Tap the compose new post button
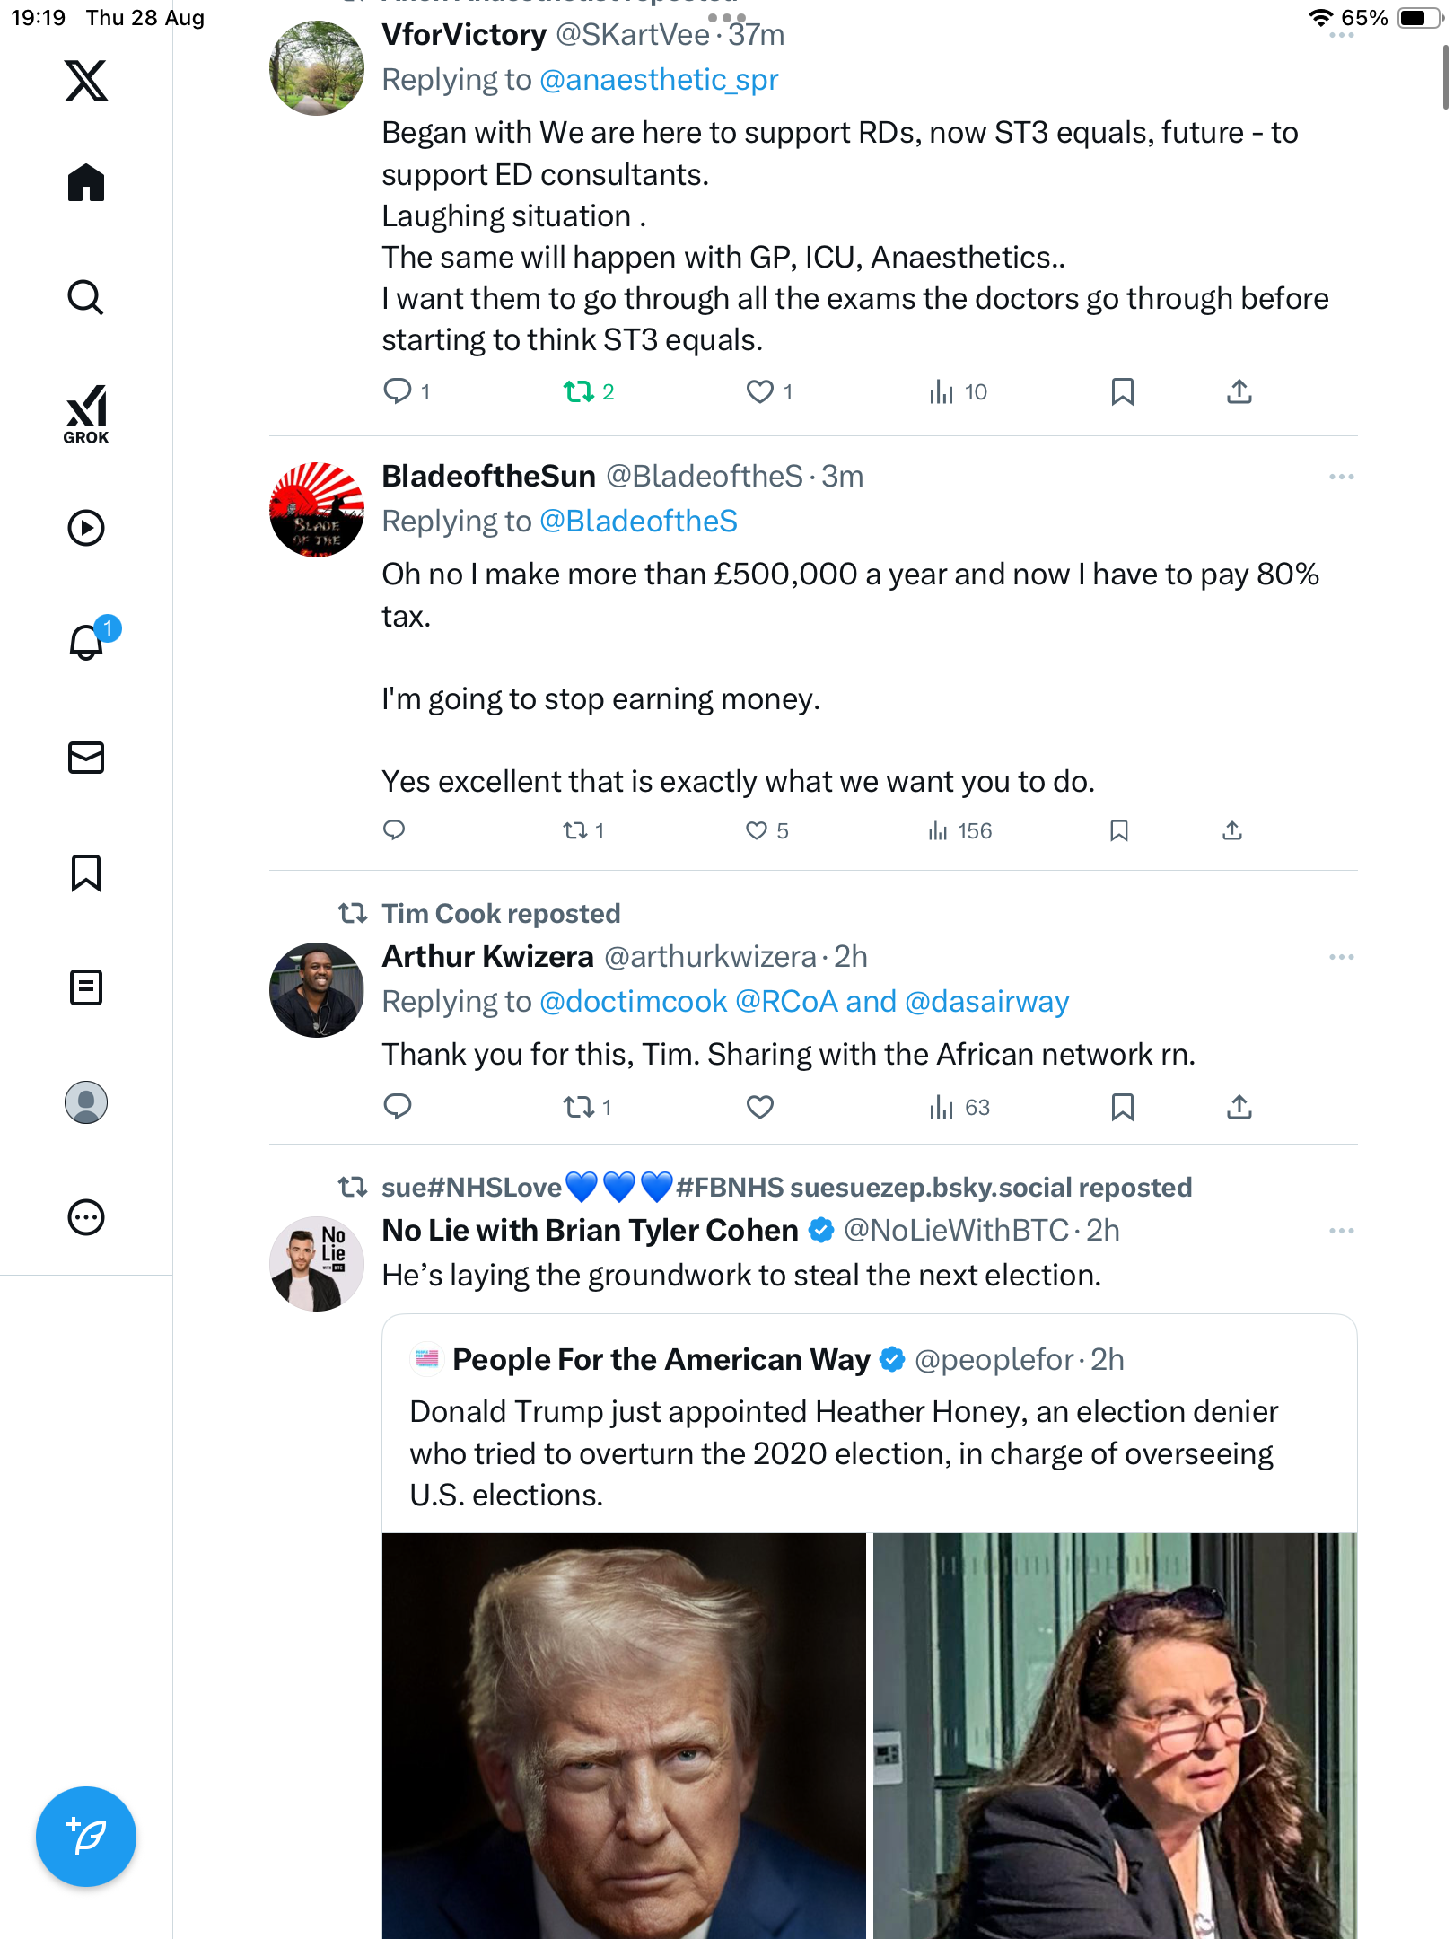 pyautogui.click(x=86, y=1837)
